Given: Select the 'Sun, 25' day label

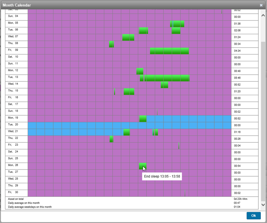Looking at the screenshot, I should coord(13,158).
